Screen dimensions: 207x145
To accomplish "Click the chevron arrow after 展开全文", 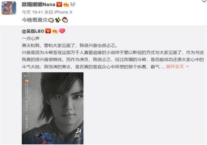I will pos(187,67).
